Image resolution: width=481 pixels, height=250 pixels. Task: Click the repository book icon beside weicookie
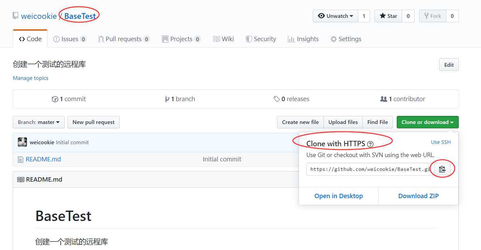click(x=16, y=15)
